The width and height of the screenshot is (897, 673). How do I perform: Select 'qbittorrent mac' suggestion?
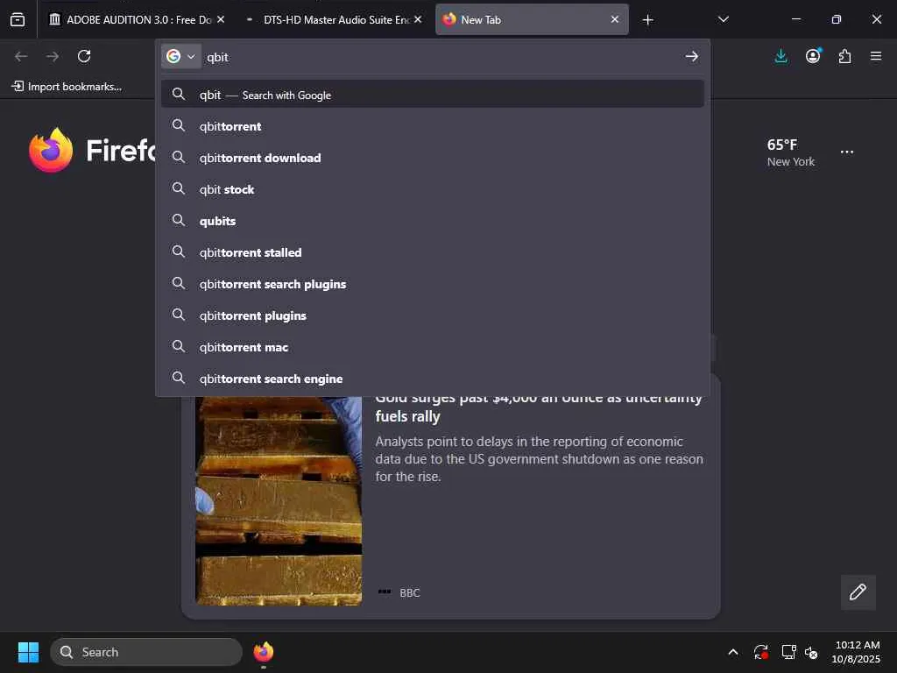tap(433, 346)
